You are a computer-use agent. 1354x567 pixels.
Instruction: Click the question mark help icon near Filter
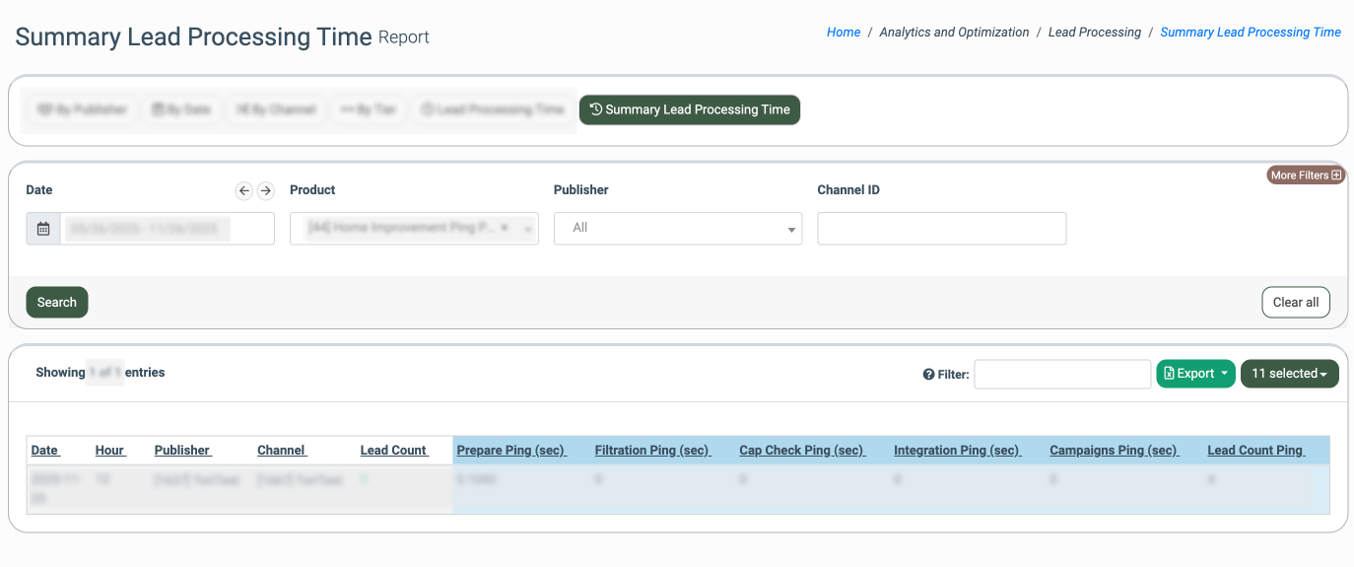click(928, 375)
